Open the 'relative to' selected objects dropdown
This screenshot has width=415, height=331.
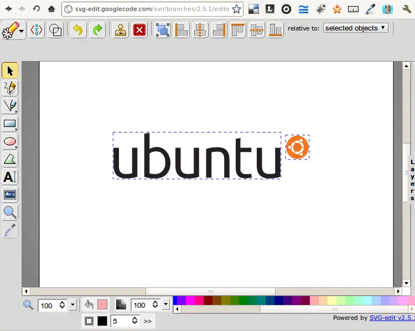[x=355, y=28]
